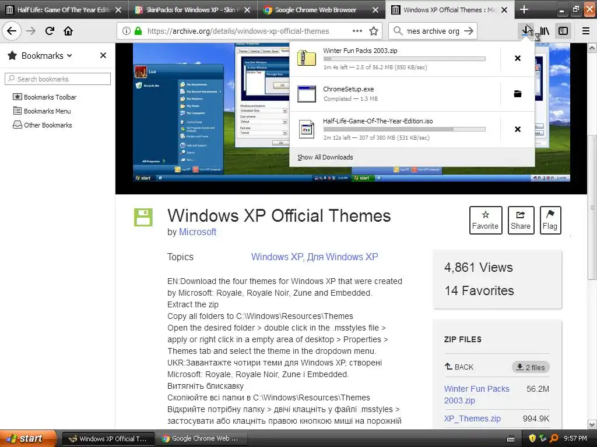
Task: Close the Google Chrome Web Browser tab
Action: (x=375, y=10)
